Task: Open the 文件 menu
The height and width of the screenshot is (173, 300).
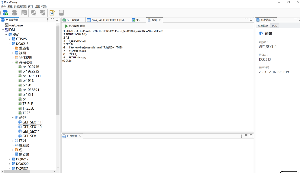Action: point(3,6)
